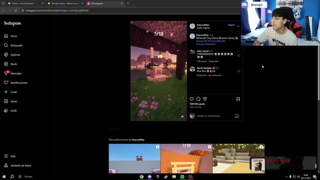Open Reels from the sidebar
Image resolution: width=320 pixels, height=180 pixels.
(x=10, y=64)
